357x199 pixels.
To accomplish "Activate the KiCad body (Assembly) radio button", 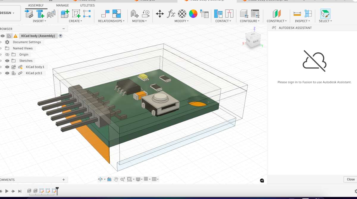I will pyautogui.click(x=61, y=36).
